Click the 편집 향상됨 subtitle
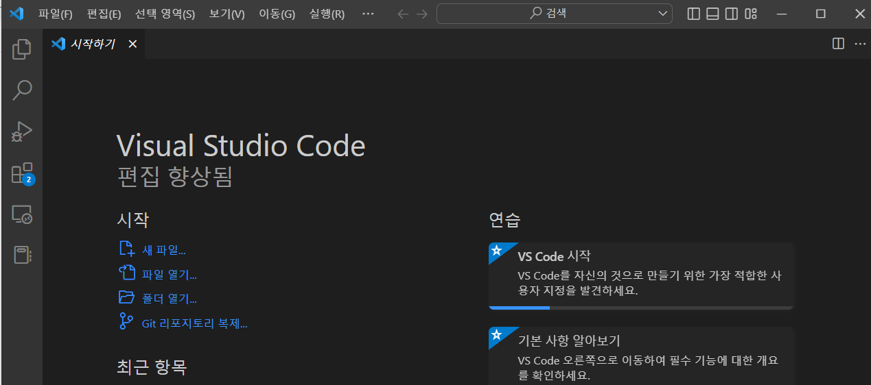The width and height of the screenshot is (871, 385). point(175,177)
